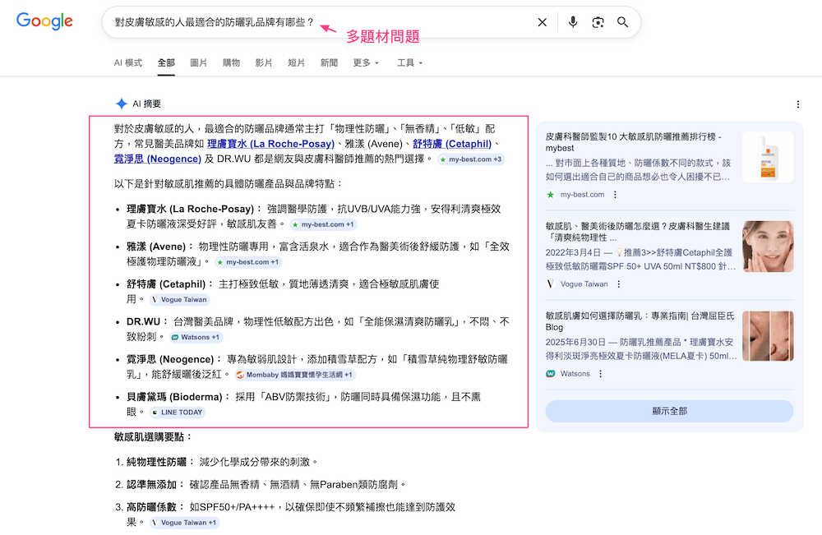Start a voice search with the microphone icon
The image size is (822, 535).
[x=573, y=22]
